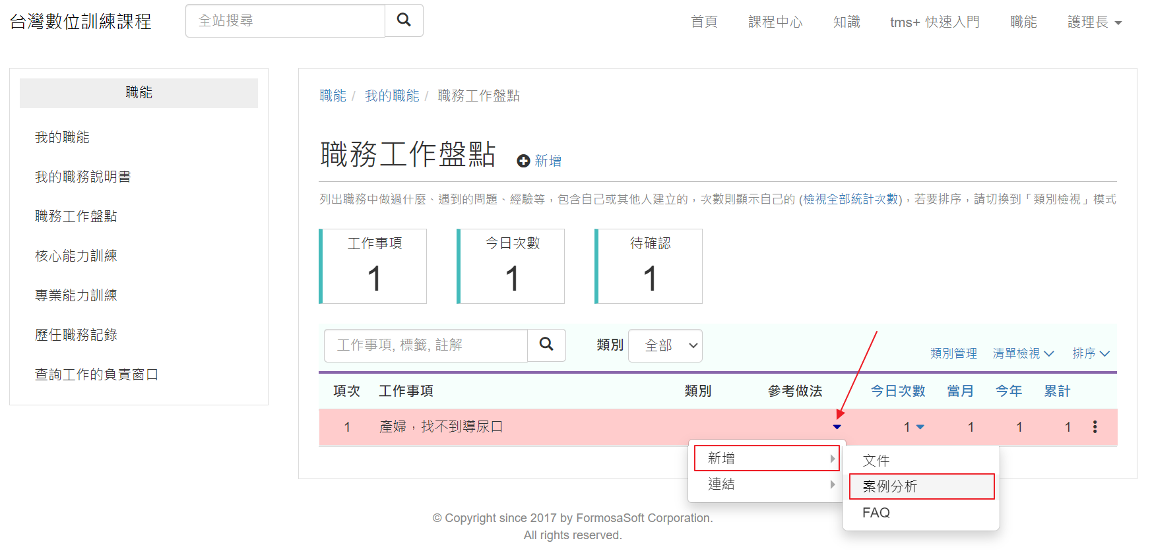Expand the 排序 sort menu

pyautogui.click(x=1091, y=353)
